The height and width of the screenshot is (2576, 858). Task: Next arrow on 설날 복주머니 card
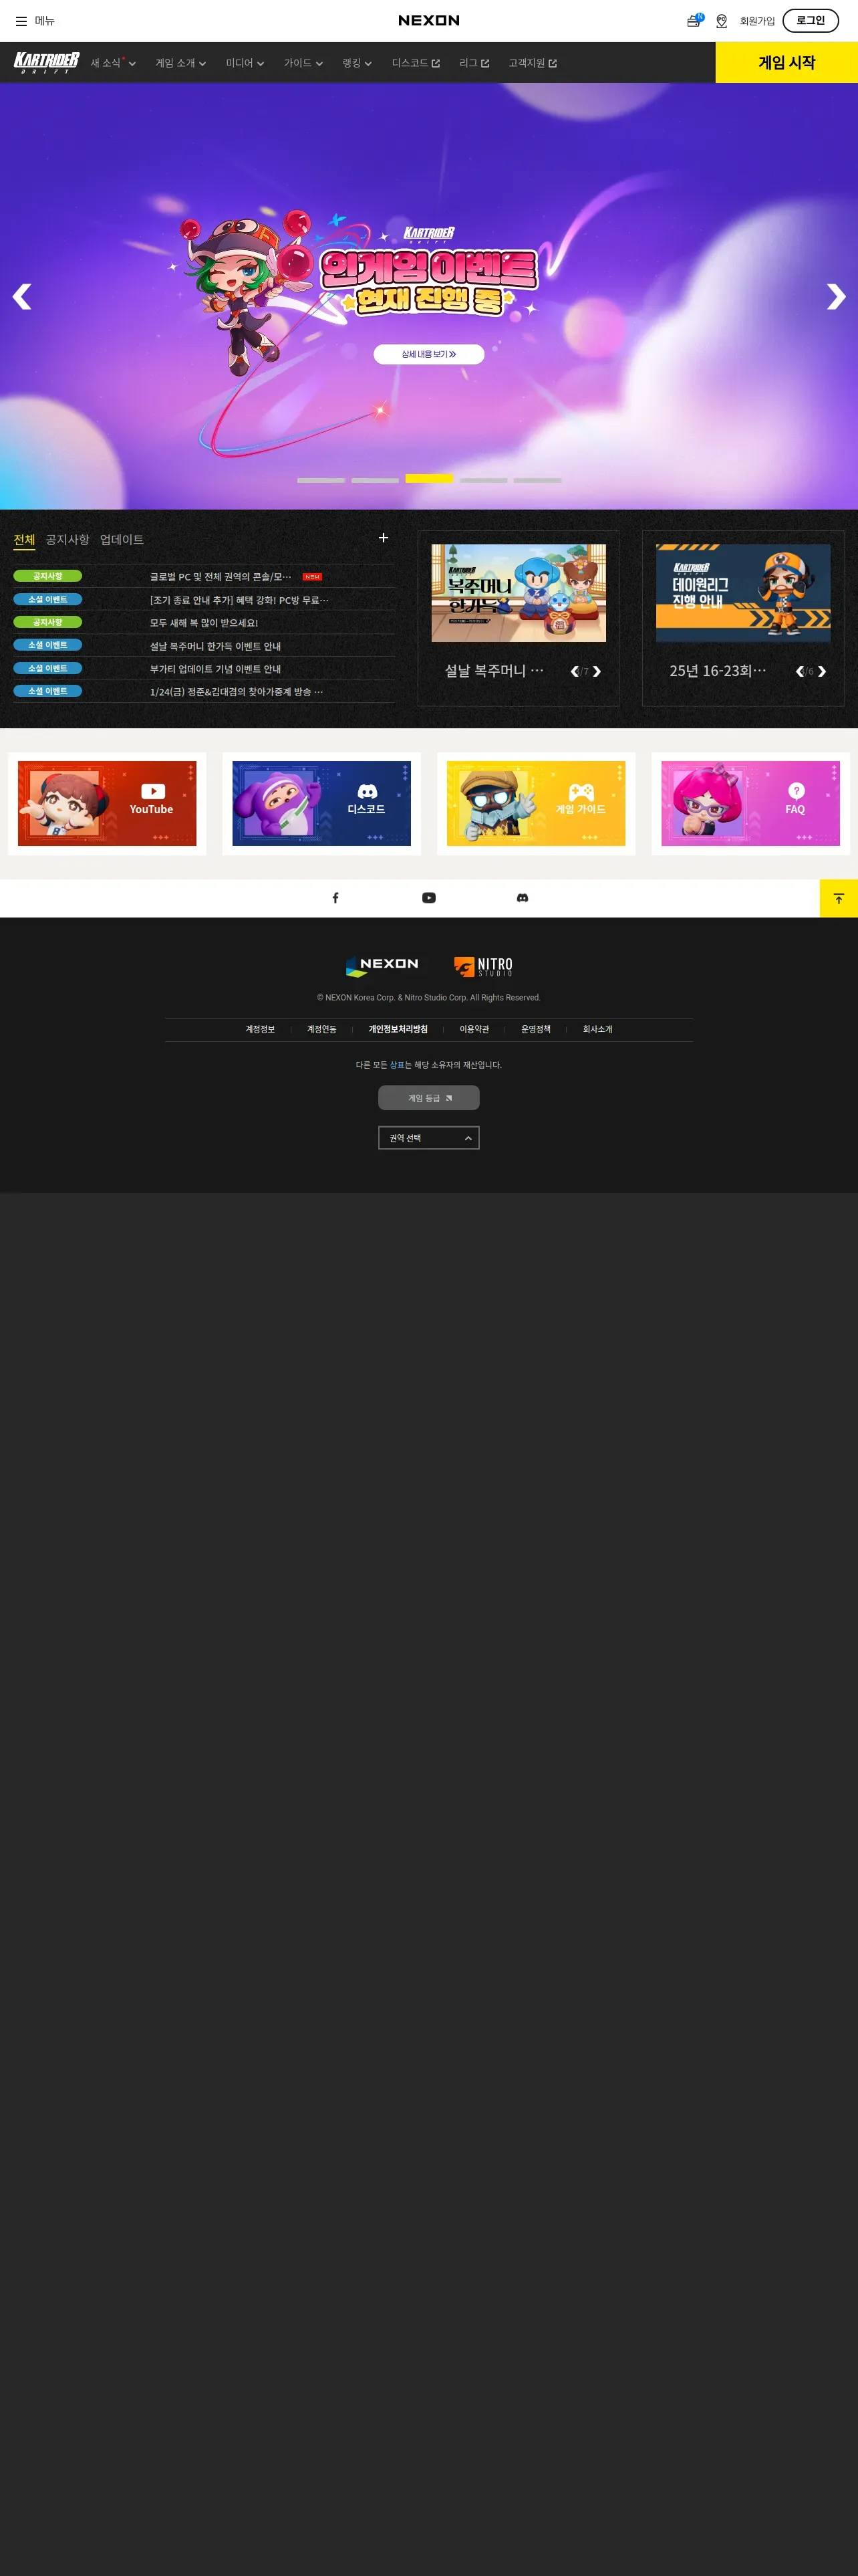pos(597,672)
